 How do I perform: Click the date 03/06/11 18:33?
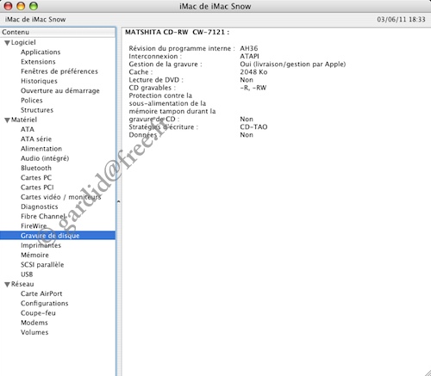coord(401,20)
